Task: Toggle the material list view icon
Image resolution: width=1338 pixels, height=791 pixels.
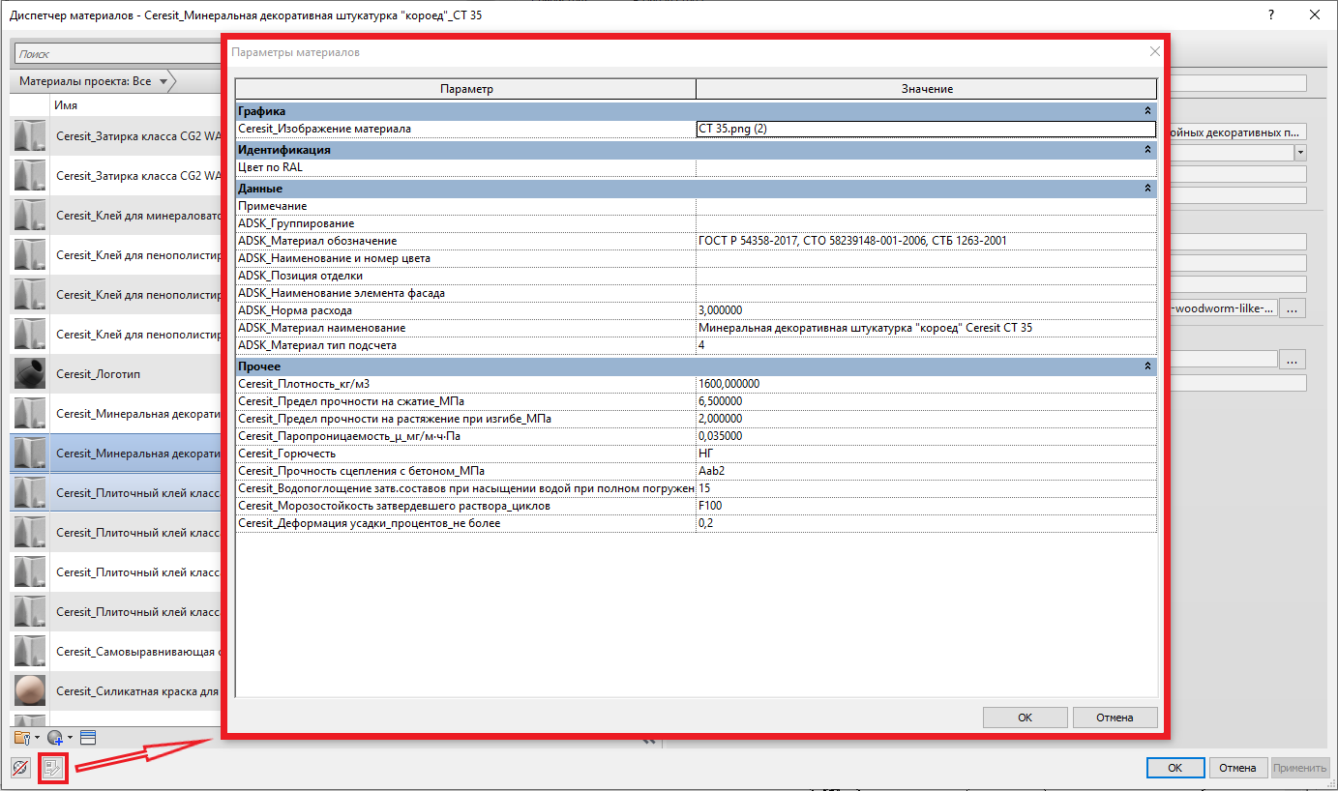Action: coord(88,738)
